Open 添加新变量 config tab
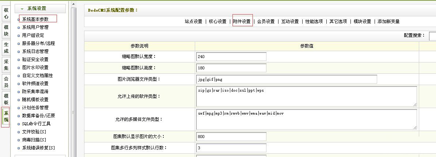 pos(389,22)
